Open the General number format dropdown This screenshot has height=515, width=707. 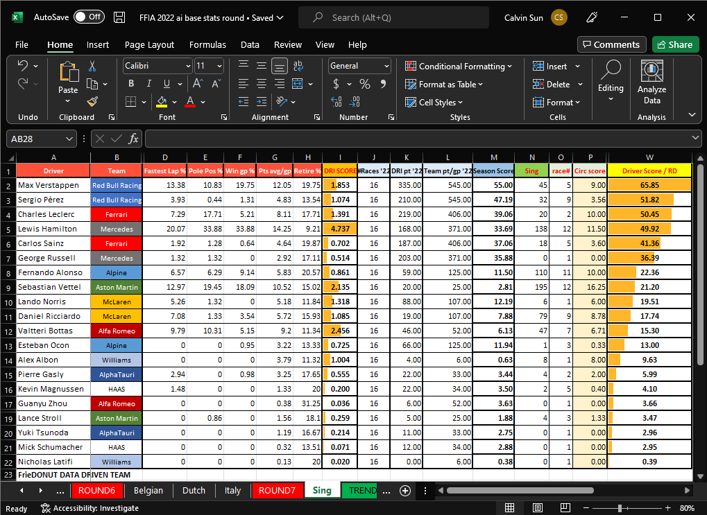pos(386,67)
